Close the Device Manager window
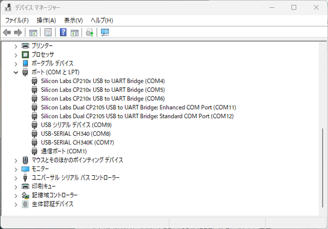The image size is (328, 229). (316, 8)
